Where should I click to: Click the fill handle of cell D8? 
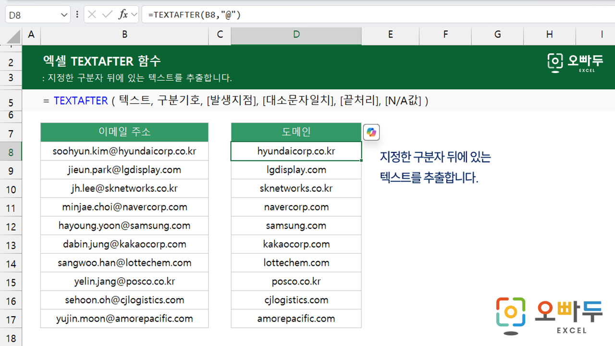[361, 161]
